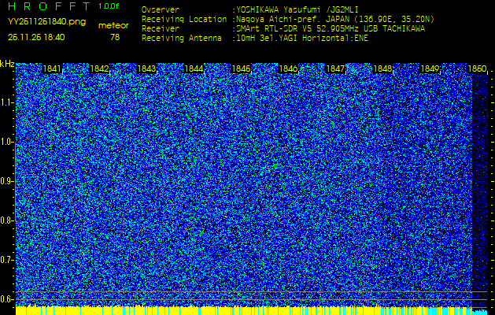
Task: Click the 0.9 frequency axis label
Action: click(6, 181)
